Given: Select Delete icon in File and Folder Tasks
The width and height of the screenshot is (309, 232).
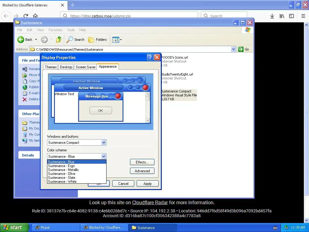Looking at the screenshot, I should (x=25, y=99).
